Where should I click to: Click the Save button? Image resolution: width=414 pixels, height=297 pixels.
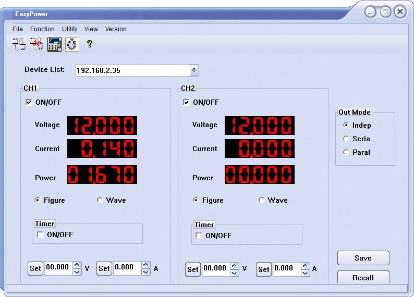(x=363, y=258)
